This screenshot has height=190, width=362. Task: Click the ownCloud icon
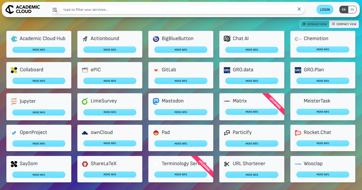[85, 133]
